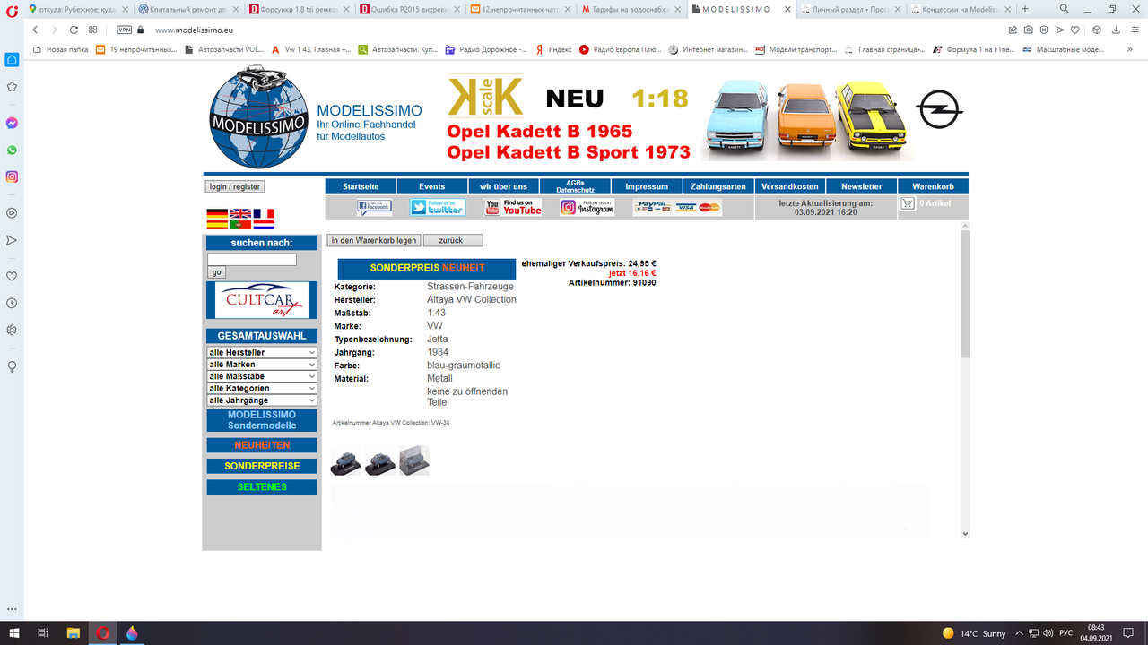Switch language with the British flag
The height and width of the screenshot is (645, 1148).
point(240,214)
